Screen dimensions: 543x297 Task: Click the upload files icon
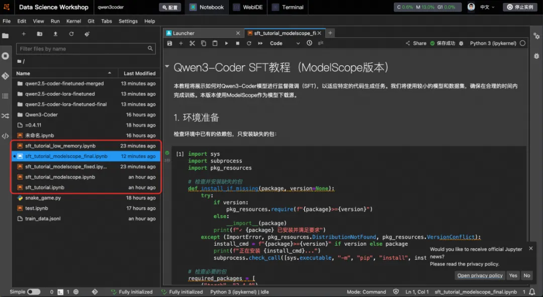click(55, 34)
